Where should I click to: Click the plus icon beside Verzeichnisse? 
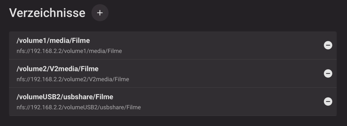[x=100, y=13]
